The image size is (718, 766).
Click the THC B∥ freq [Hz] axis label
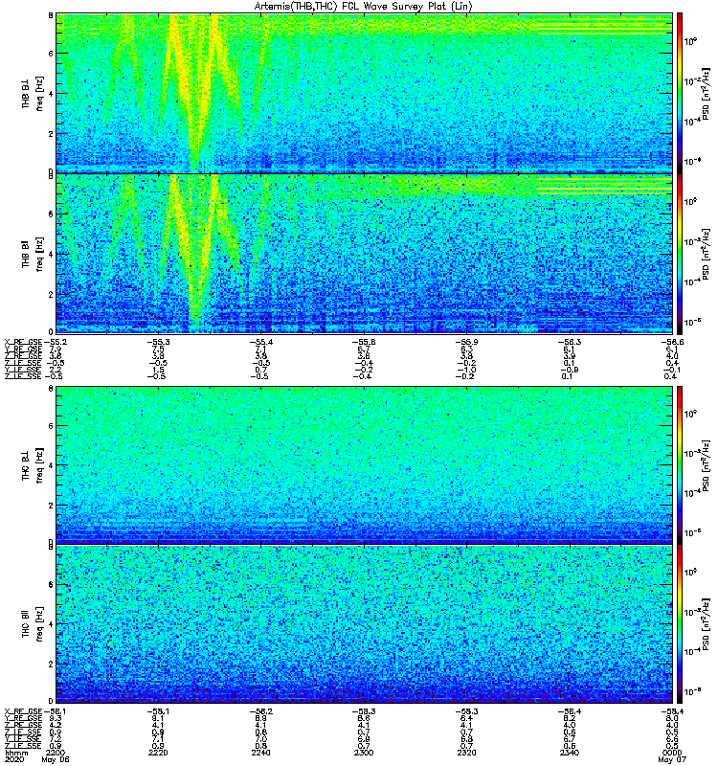click(33, 624)
